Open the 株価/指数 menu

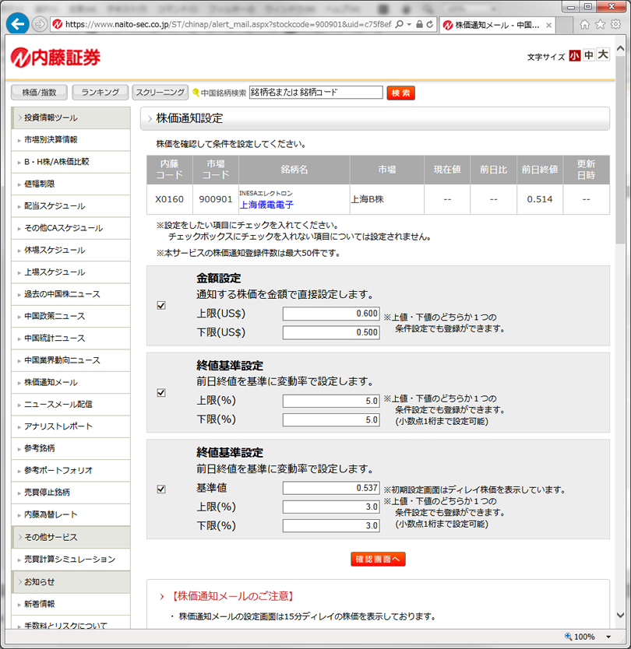tap(39, 93)
